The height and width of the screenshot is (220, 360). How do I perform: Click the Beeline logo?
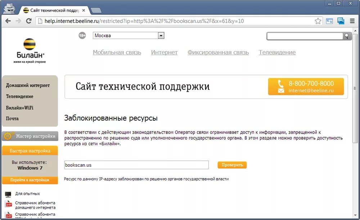pos(30,51)
